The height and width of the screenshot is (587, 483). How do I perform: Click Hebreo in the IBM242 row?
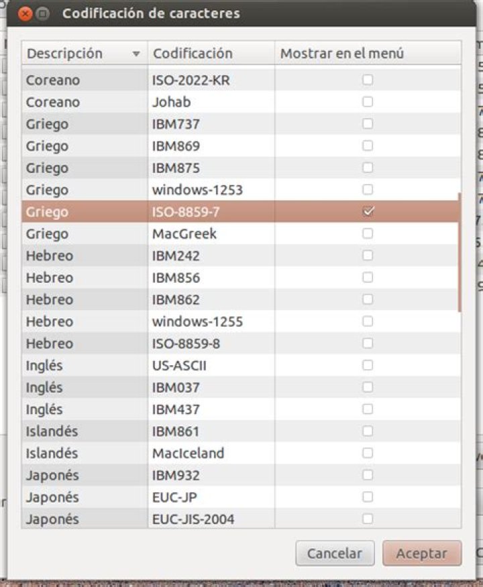pyautogui.click(x=50, y=256)
